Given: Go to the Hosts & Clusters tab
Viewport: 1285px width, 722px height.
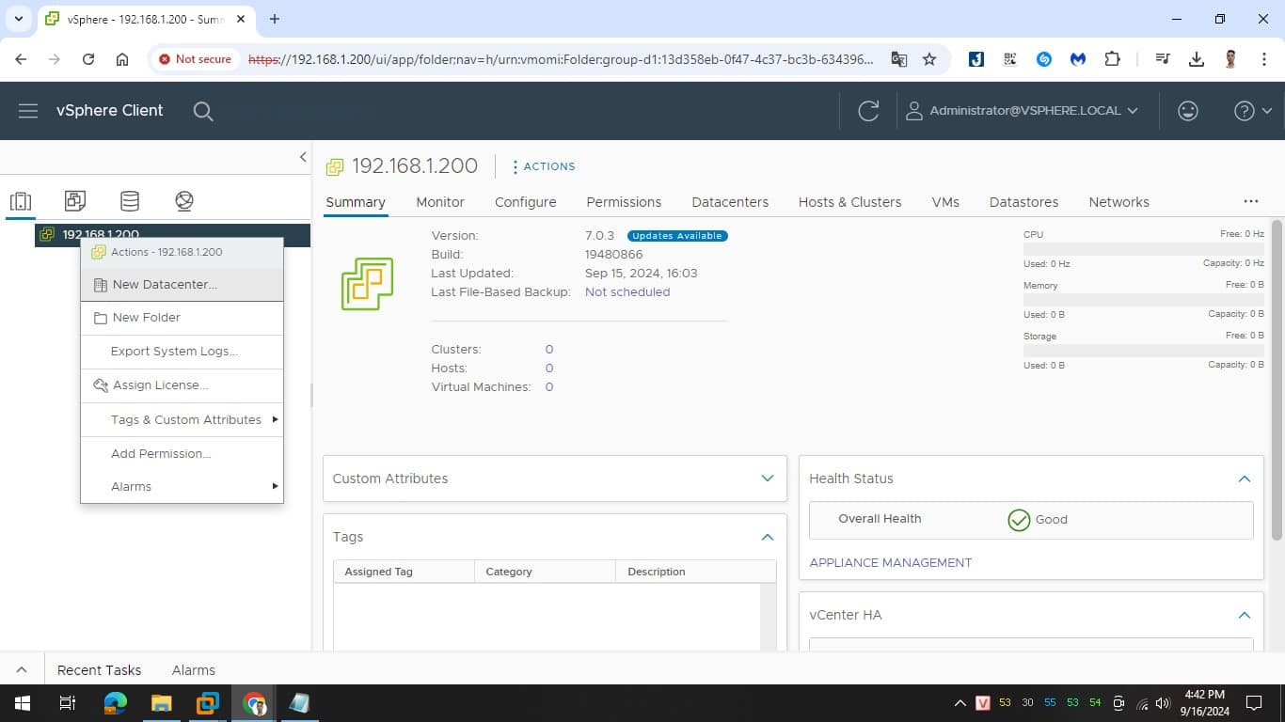Looking at the screenshot, I should click(849, 202).
